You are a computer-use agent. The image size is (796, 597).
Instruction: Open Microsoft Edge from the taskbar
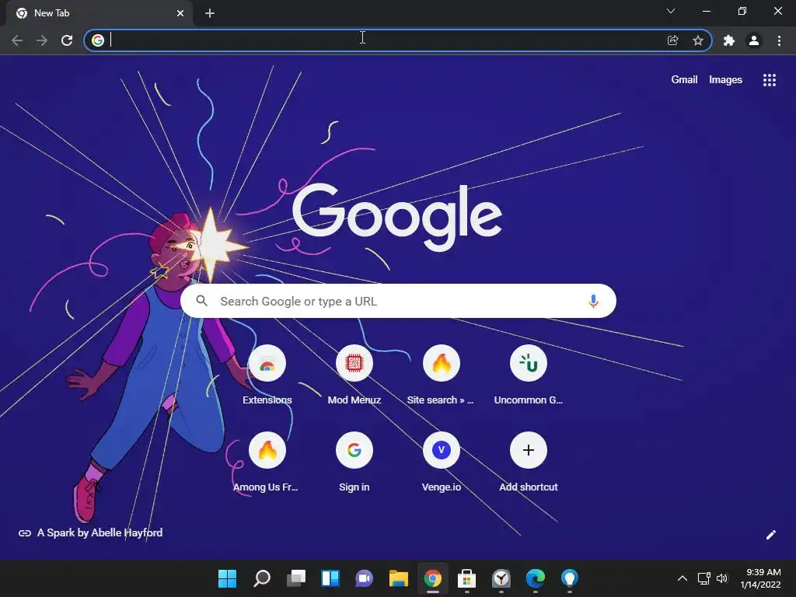click(535, 578)
